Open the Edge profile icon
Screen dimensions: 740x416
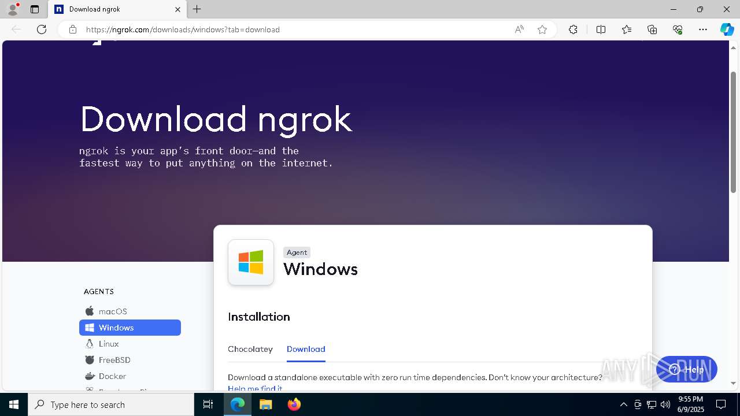[x=13, y=9]
